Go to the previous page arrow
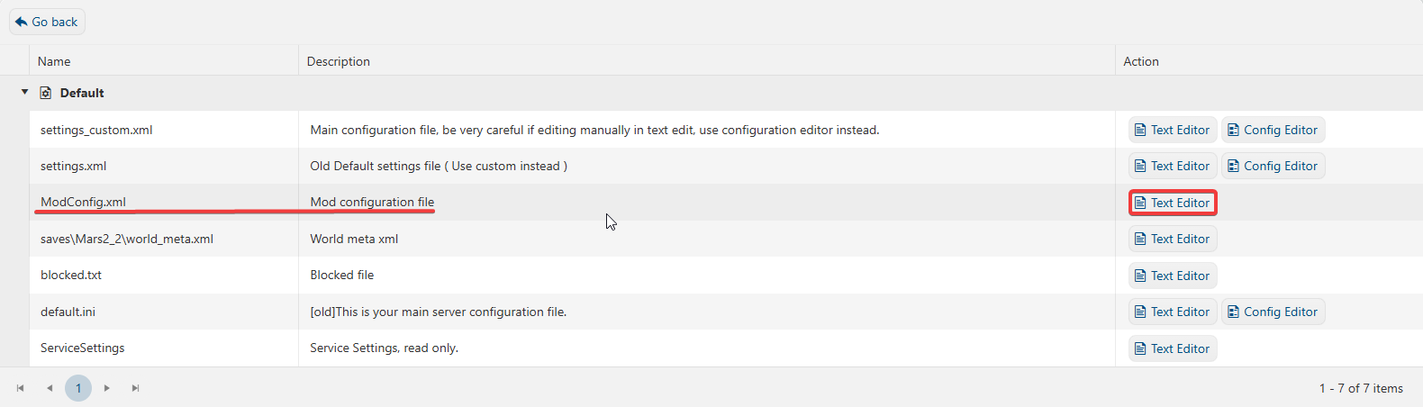1423x407 pixels. point(50,388)
